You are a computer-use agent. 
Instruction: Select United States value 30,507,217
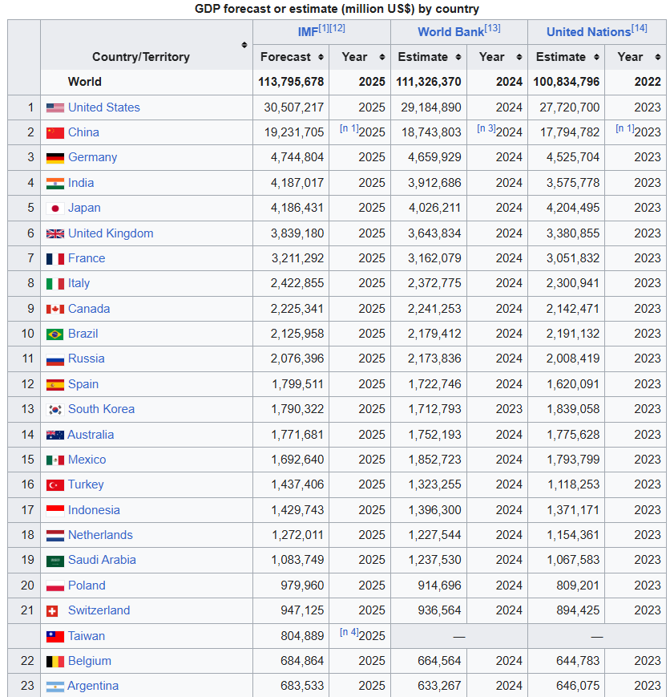[293, 107]
